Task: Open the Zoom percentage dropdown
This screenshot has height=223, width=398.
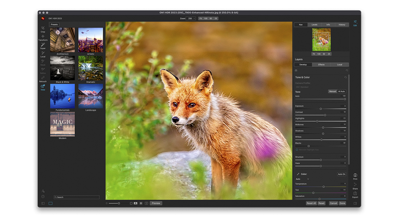Action: 191,18
